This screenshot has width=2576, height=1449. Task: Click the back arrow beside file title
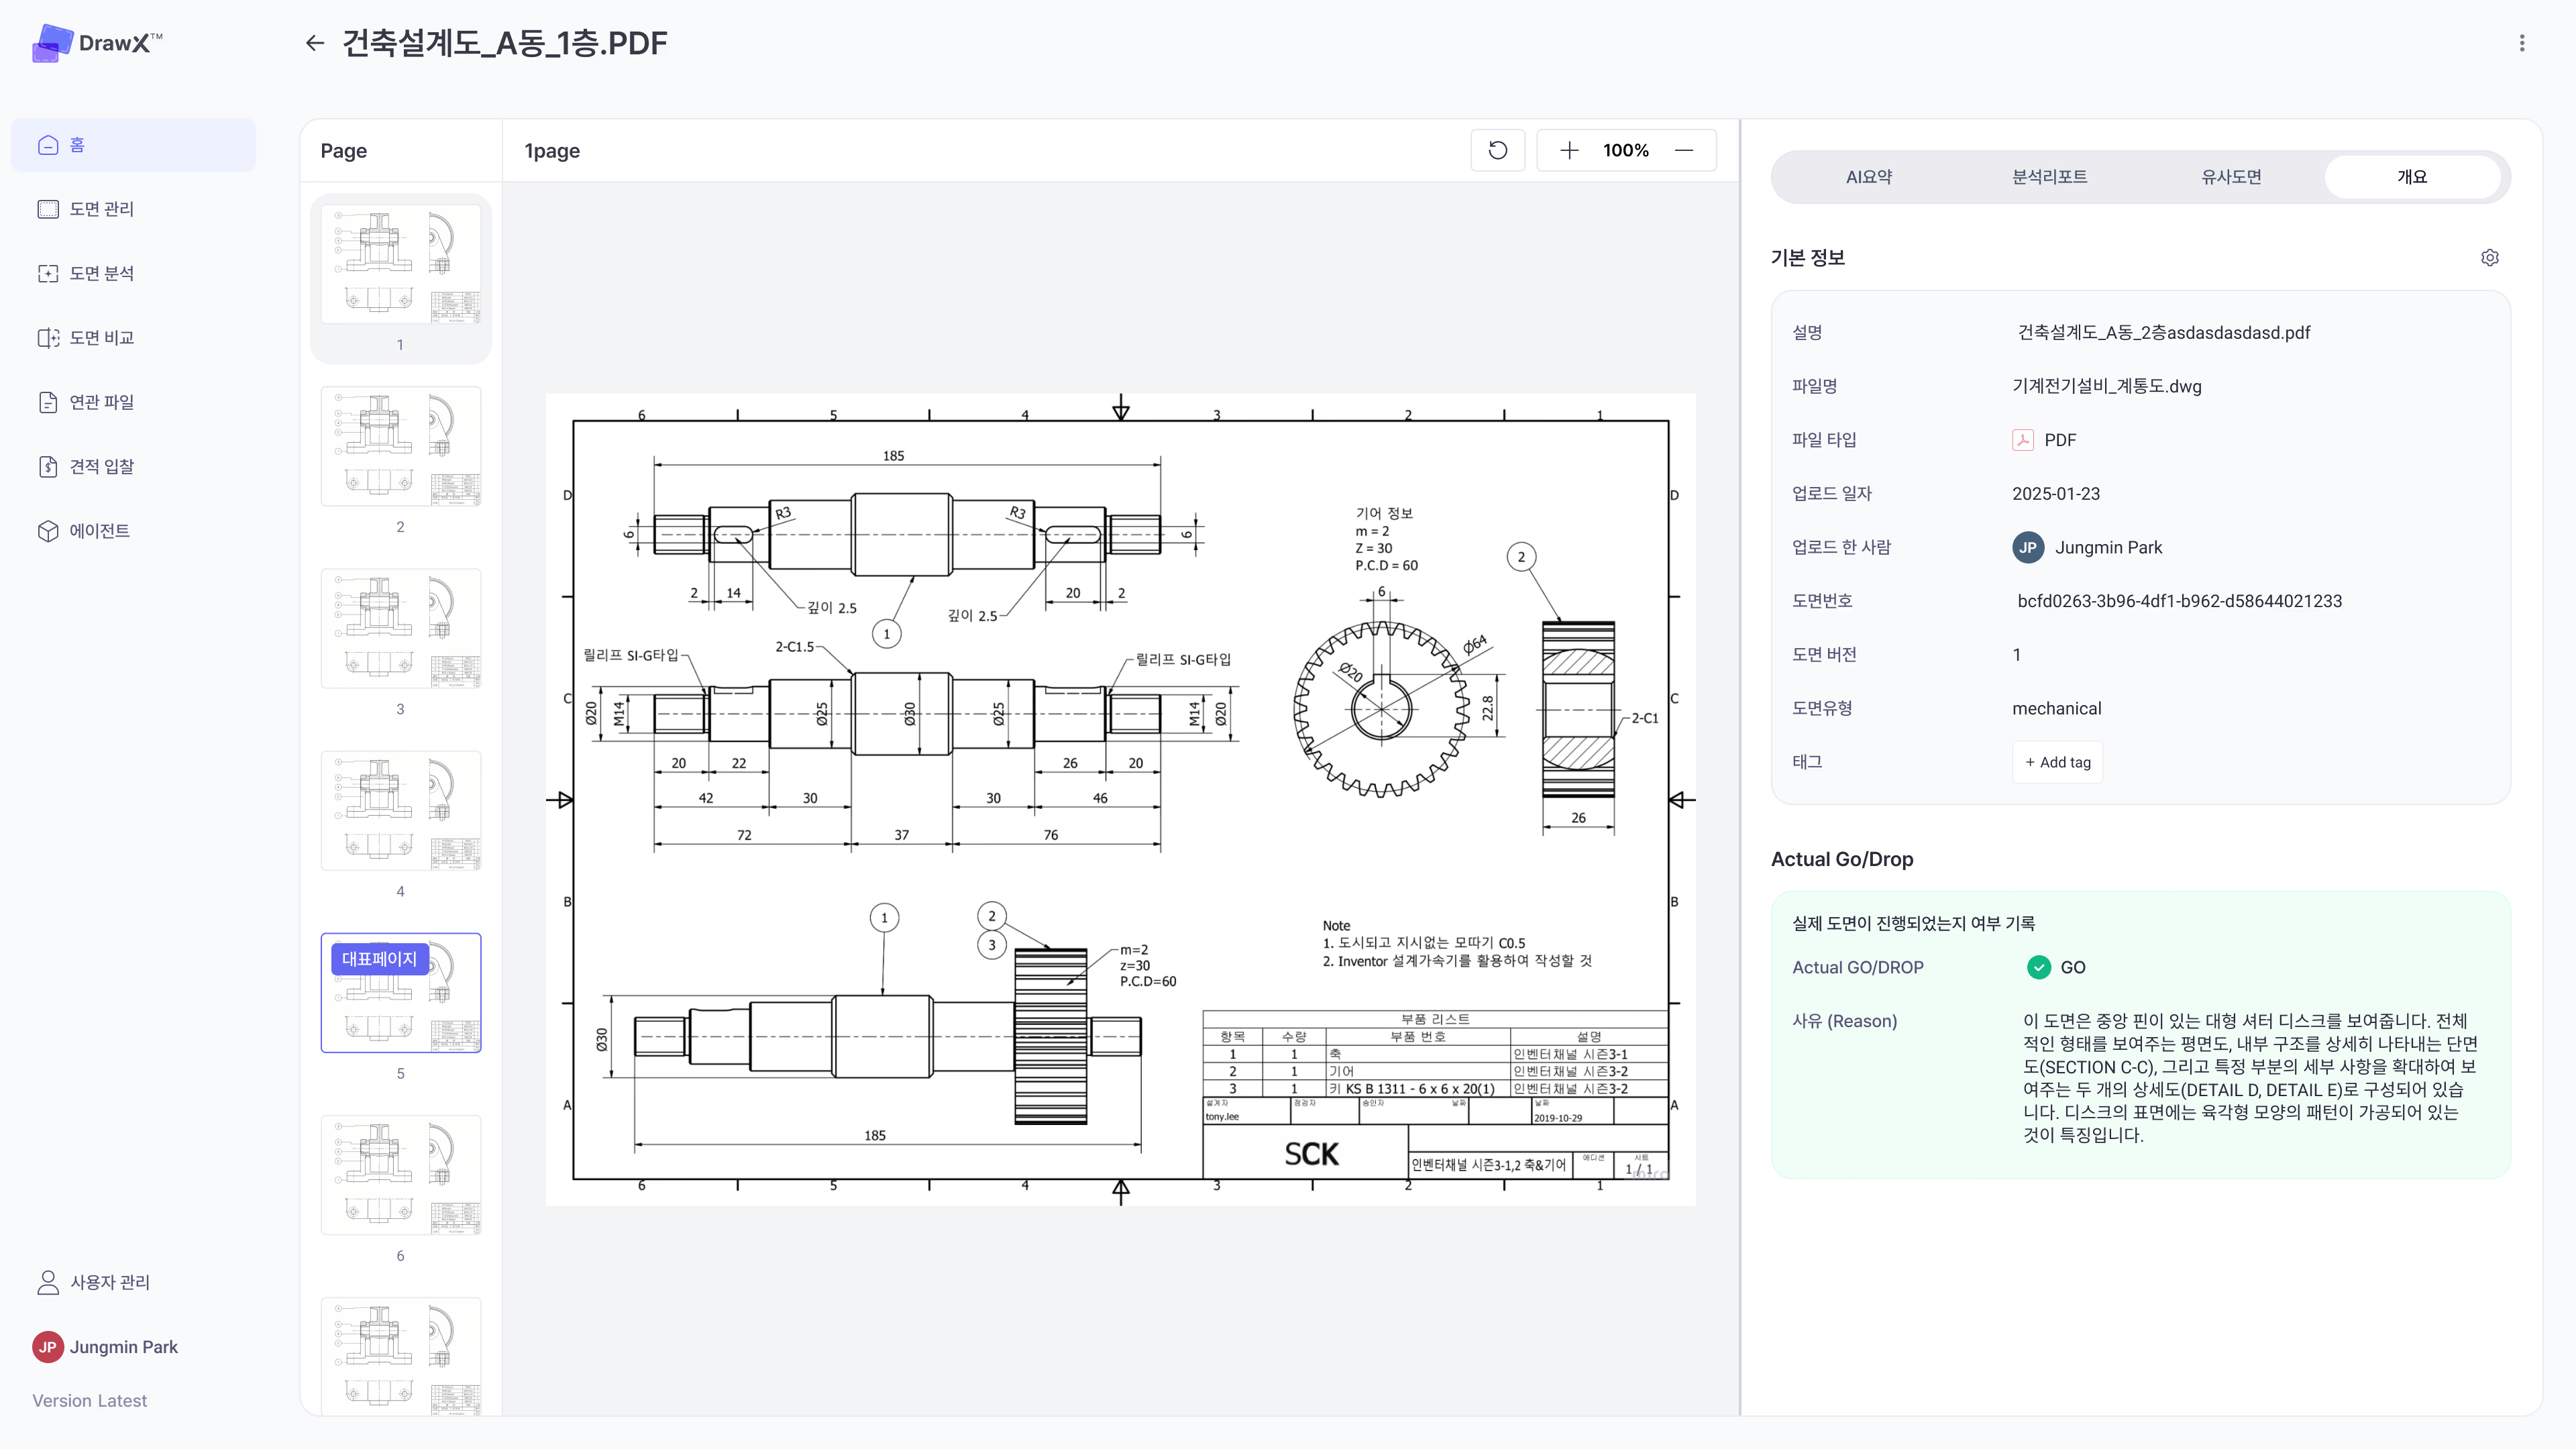(315, 43)
